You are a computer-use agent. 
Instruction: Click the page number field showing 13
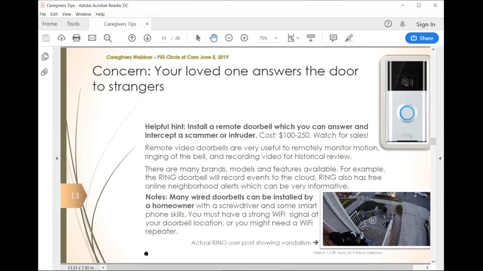pyautogui.click(x=164, y=38)
